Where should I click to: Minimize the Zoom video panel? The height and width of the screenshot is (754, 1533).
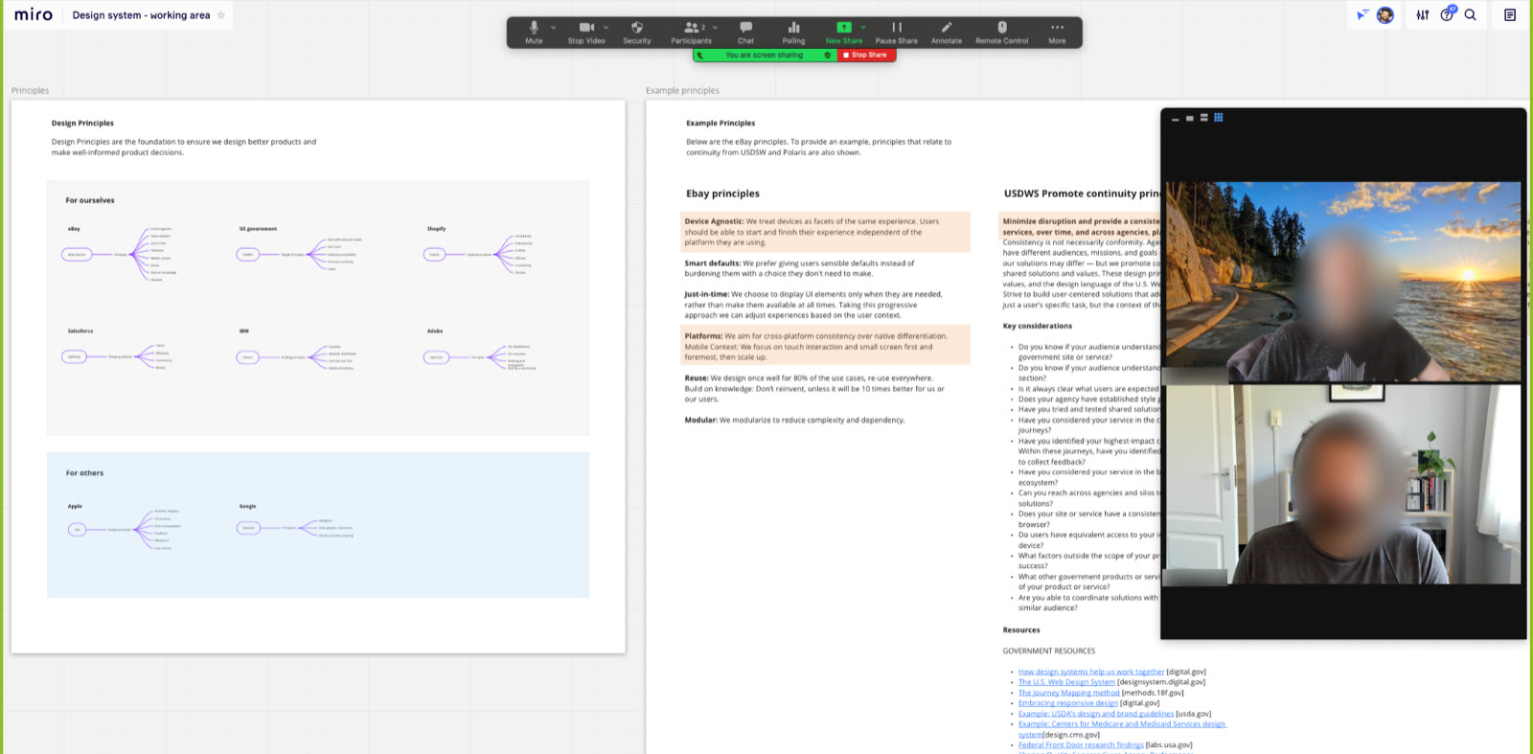click(x=1176, y=119)
